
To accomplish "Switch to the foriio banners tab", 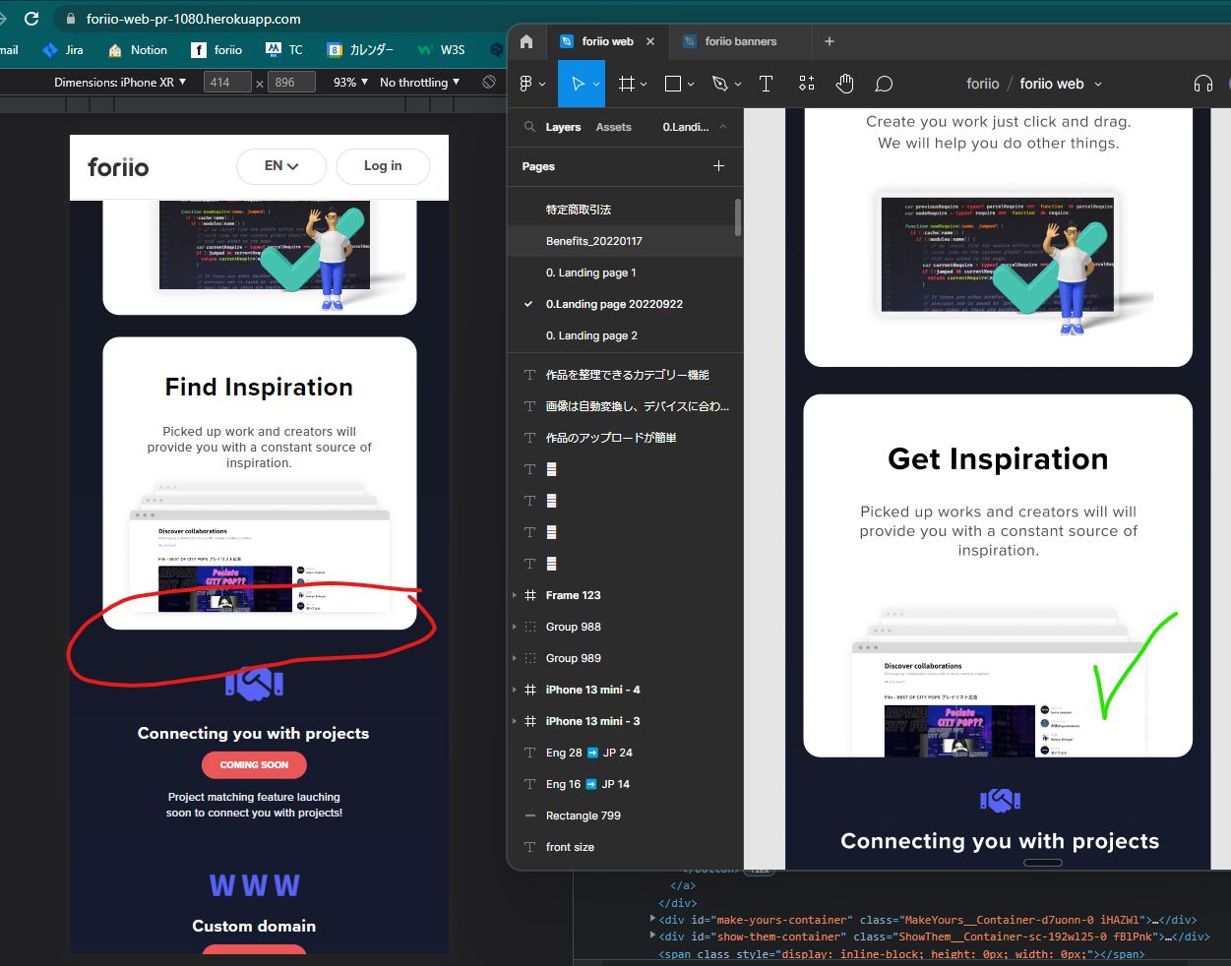I will 740,41.
